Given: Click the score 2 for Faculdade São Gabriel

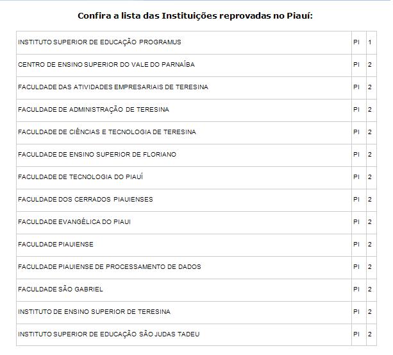Looking at the screenshot, I should [370, 290].
